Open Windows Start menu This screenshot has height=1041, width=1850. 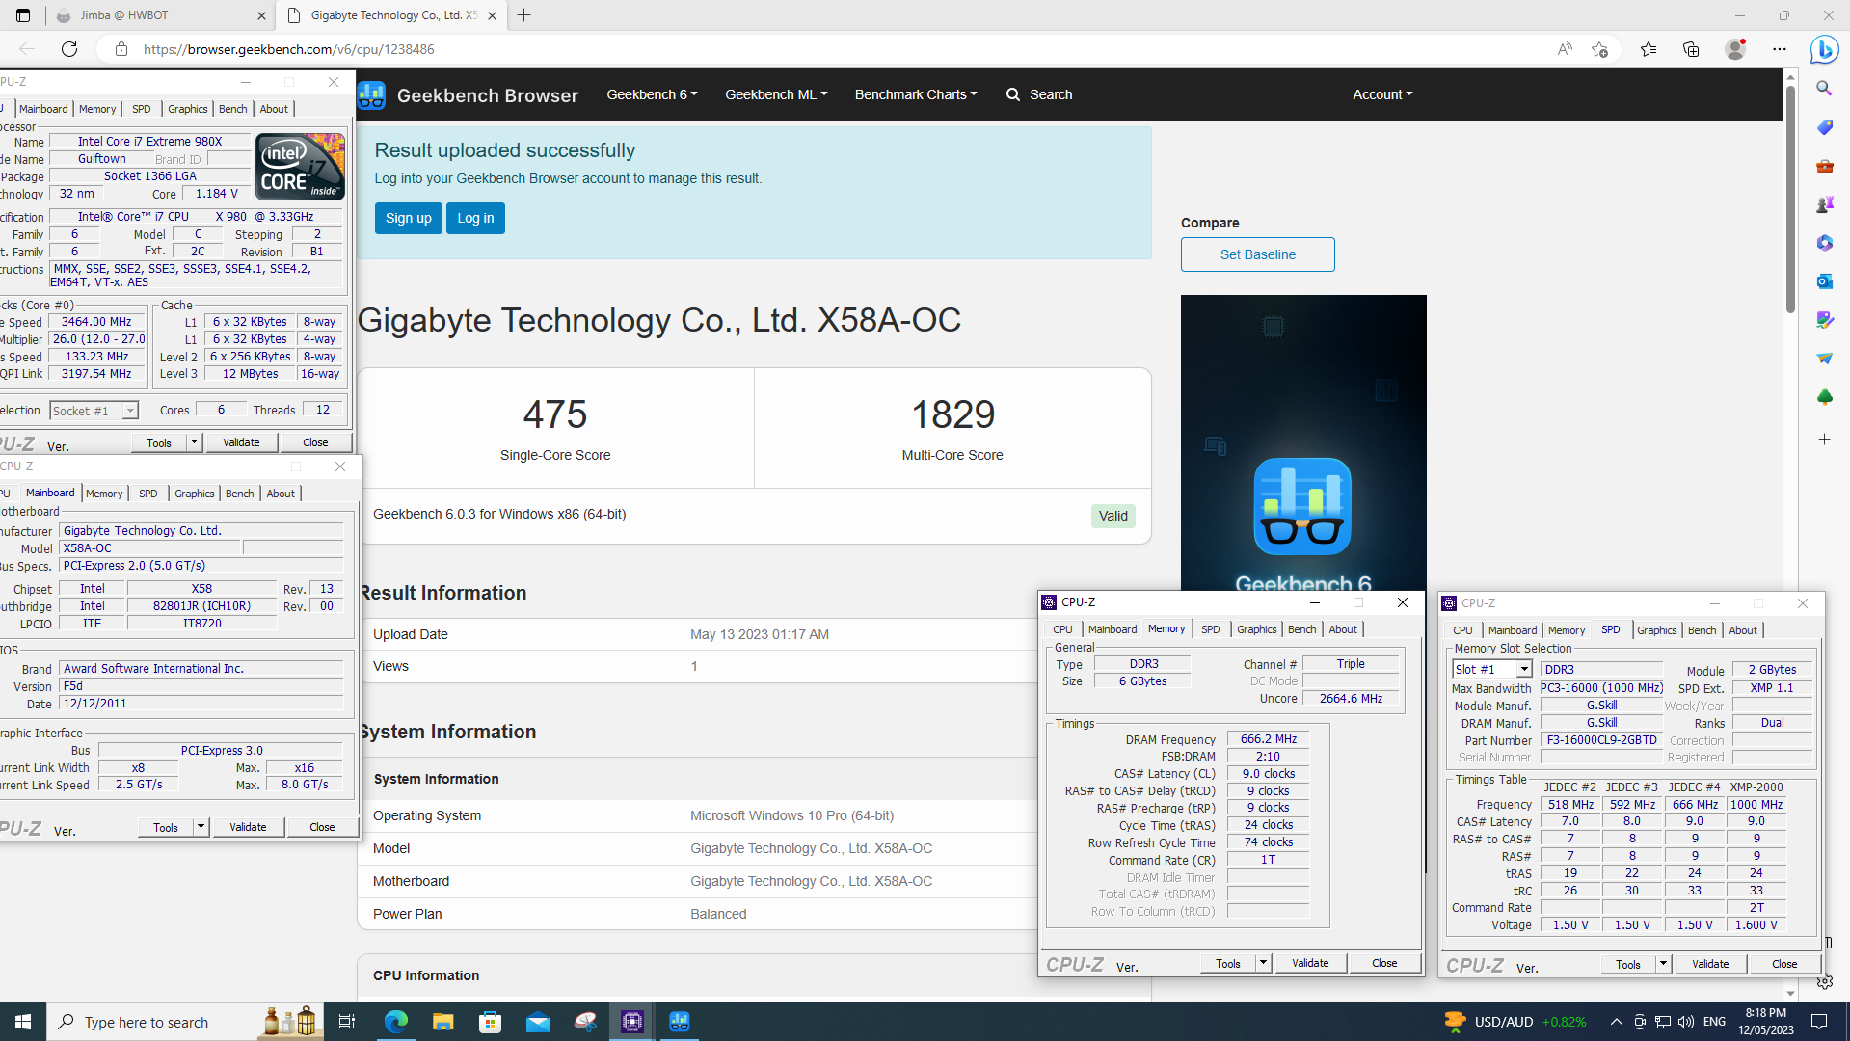tap(23, 1022)
